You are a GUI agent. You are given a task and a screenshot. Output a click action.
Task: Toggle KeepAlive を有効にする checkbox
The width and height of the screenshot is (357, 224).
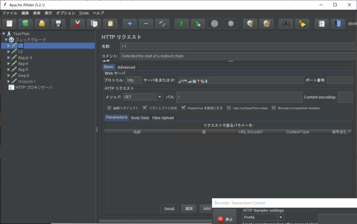click(183, 108)
